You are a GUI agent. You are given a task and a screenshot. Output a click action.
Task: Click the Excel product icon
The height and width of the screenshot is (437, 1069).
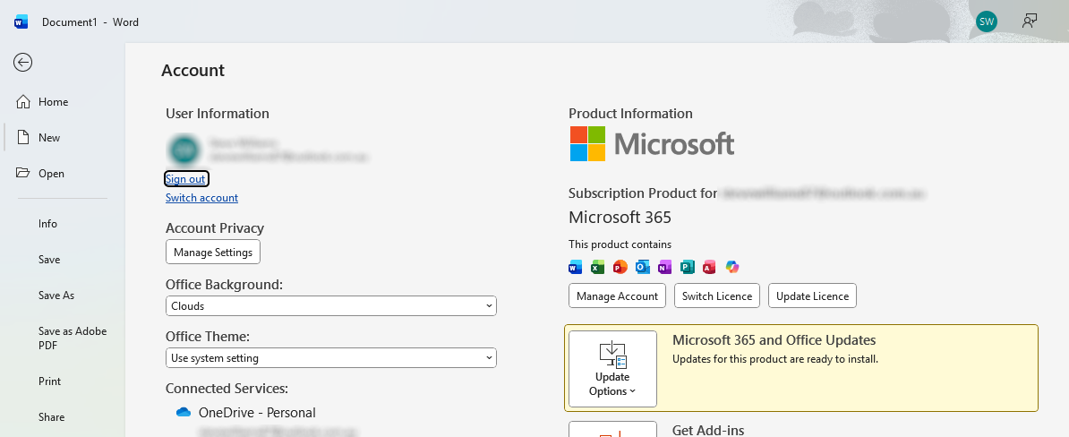click(x=598, y=267)
